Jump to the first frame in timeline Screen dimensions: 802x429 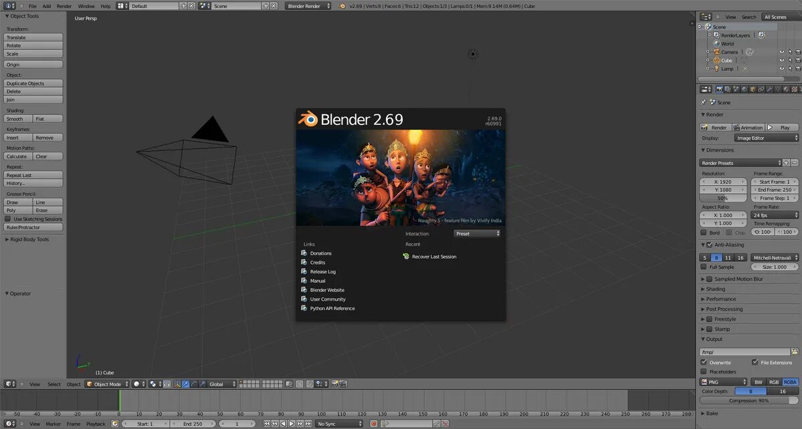[267, 424]
